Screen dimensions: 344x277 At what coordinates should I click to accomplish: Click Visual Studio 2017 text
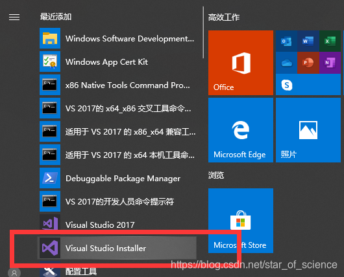(x=100, y=225)
